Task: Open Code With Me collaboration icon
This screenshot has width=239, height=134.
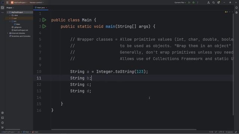Action: [208, 3]
